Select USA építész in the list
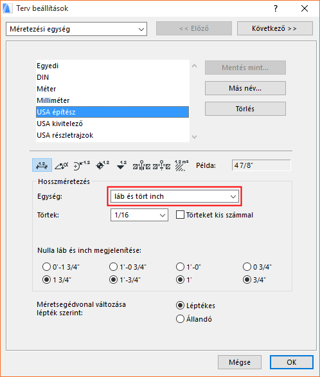 click(112, 112)
